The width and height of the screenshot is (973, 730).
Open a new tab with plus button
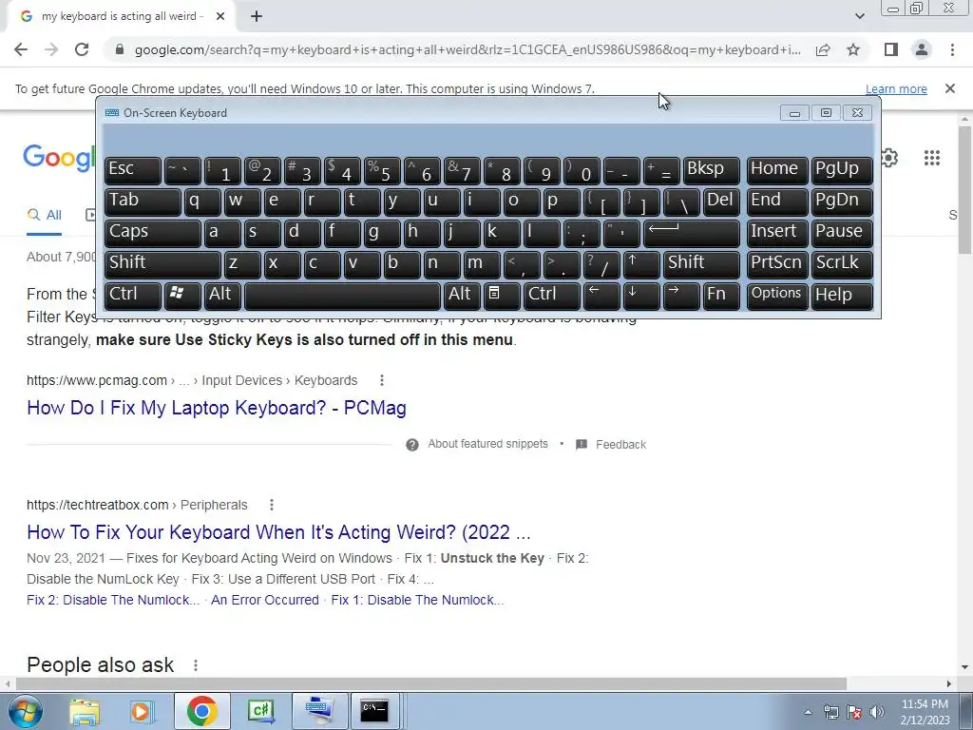(x=257, y=17)
